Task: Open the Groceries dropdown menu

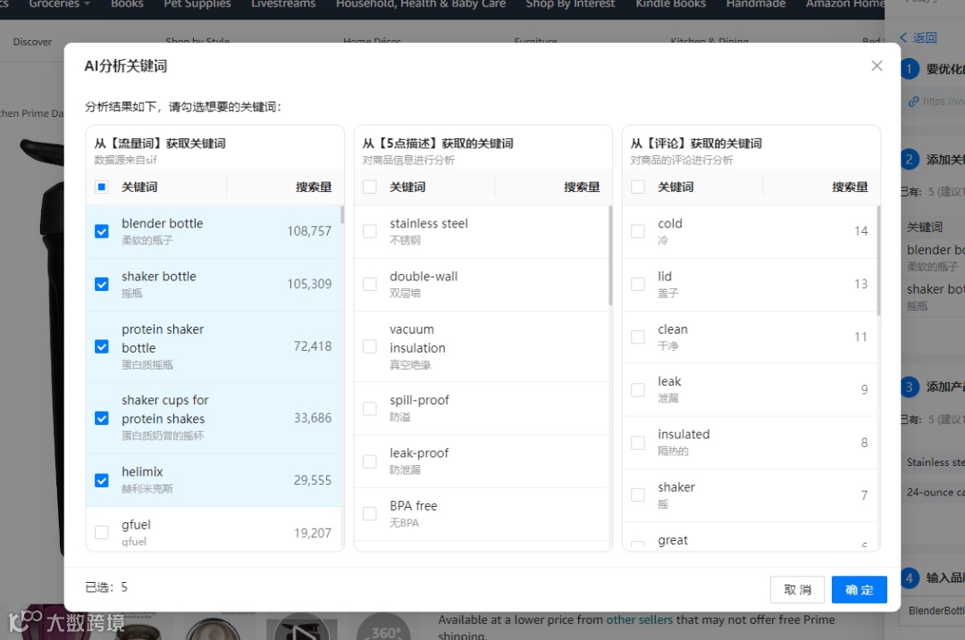Action: pyautogui.click(x=58, y=5)
